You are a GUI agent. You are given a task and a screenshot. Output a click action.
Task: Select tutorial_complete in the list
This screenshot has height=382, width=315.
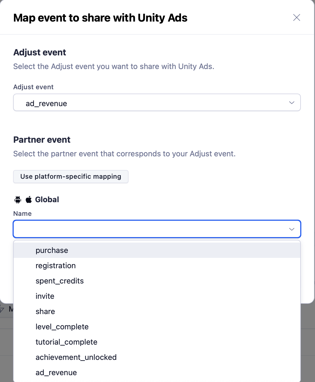click(66, 342)
